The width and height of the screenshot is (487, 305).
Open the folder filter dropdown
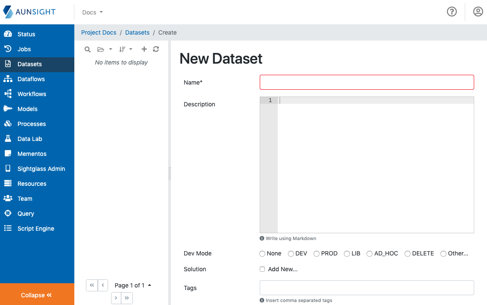pyautogui.click(x=104, y=49)
